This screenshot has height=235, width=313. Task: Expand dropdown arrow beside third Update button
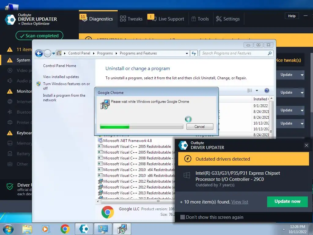[302, 110]
